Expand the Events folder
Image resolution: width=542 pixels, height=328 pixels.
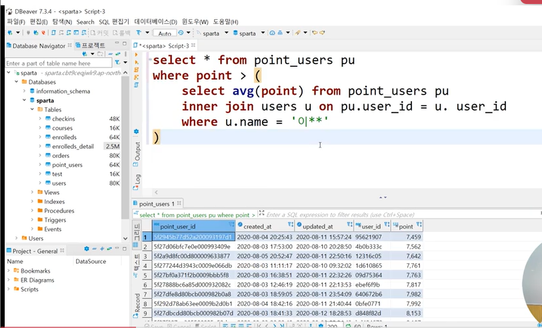32,229
